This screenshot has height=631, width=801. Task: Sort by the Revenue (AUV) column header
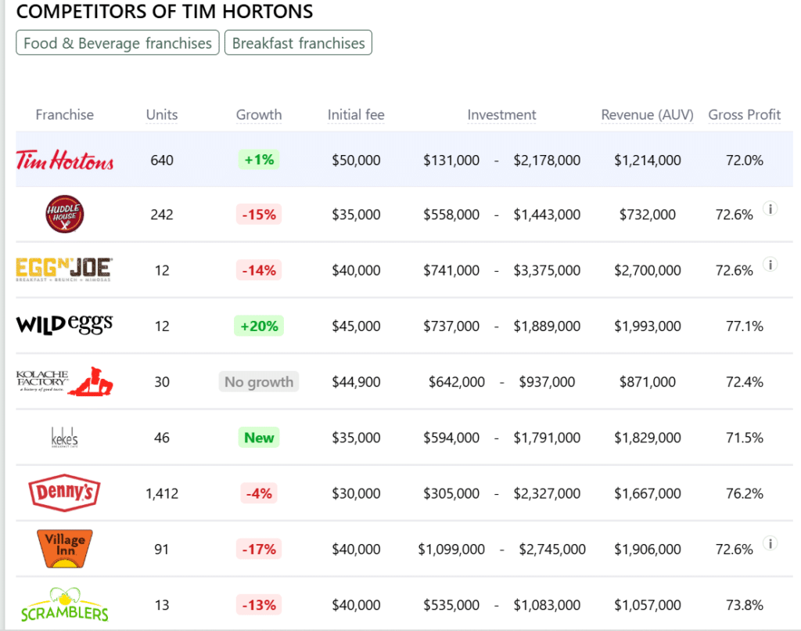point(647,114)
